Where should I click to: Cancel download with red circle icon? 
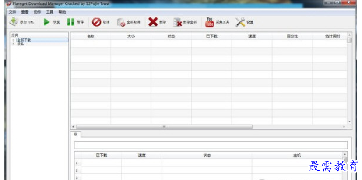[x=96, y=22]
